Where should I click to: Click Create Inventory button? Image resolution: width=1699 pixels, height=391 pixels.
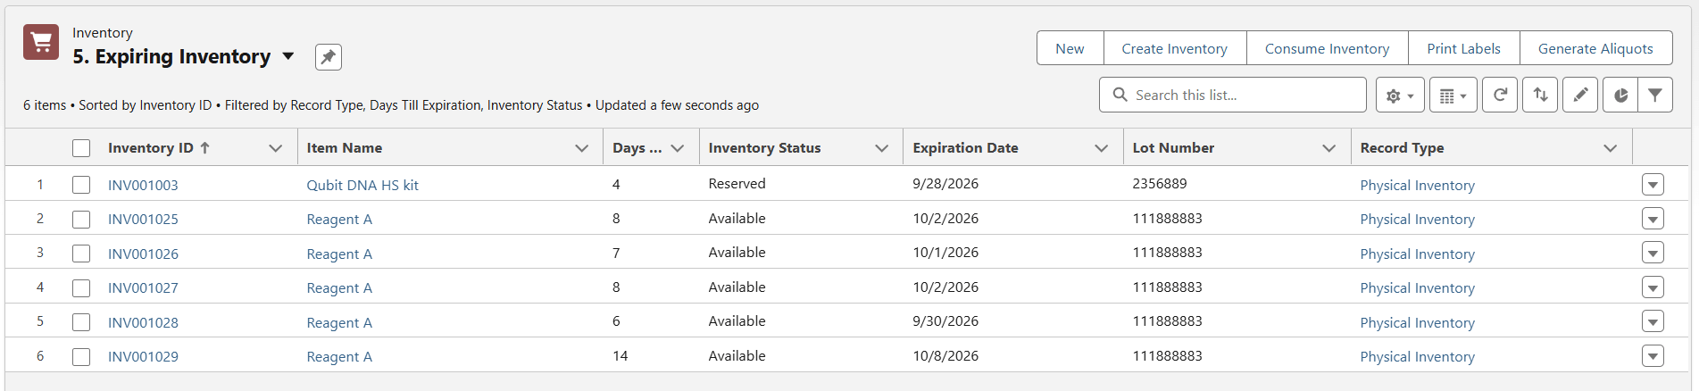[1175, 48]
